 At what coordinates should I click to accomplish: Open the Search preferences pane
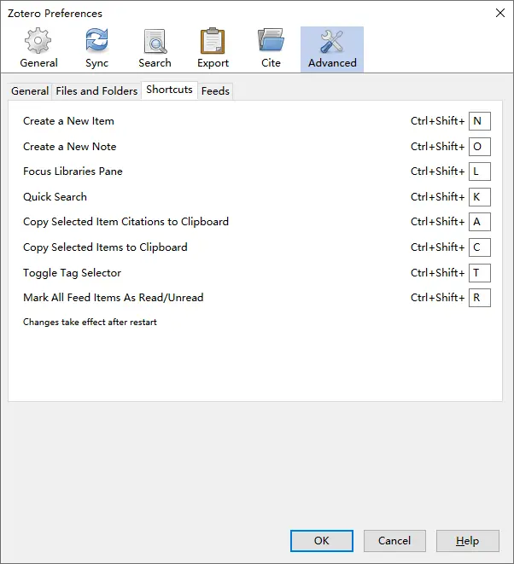(x=155, y=49)
